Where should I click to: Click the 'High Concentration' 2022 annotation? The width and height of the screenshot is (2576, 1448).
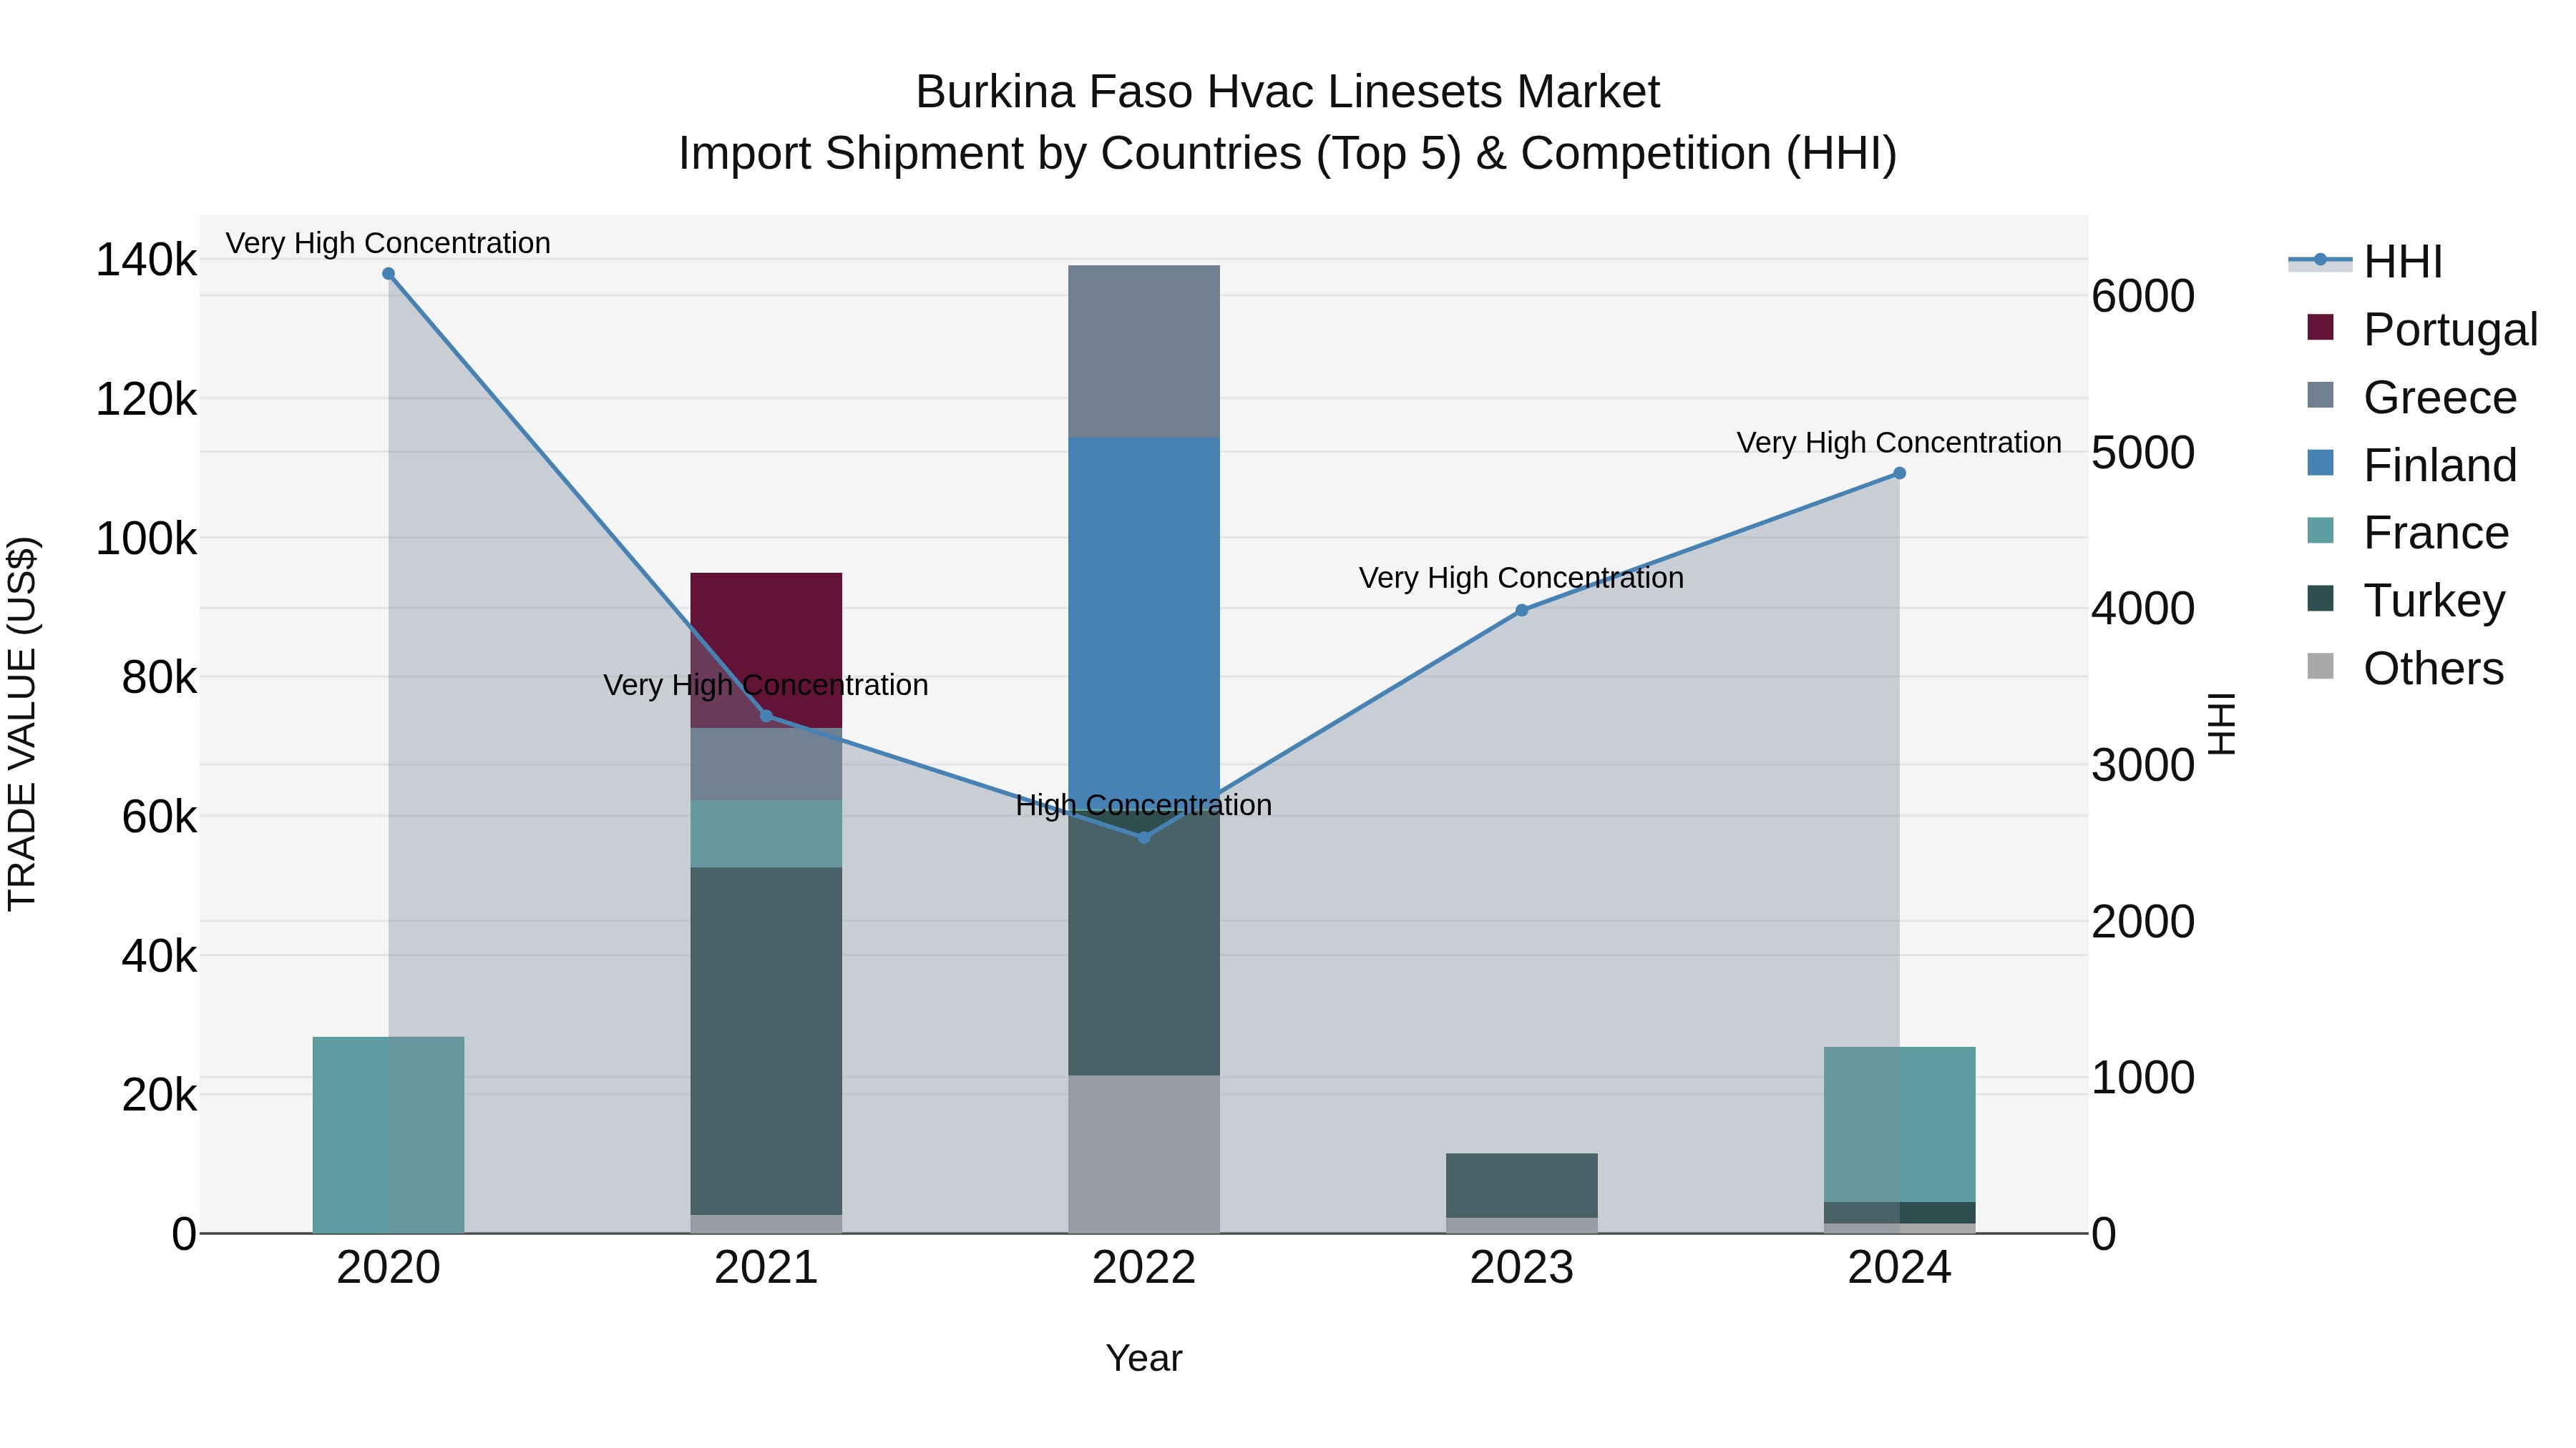[1144, 805]
